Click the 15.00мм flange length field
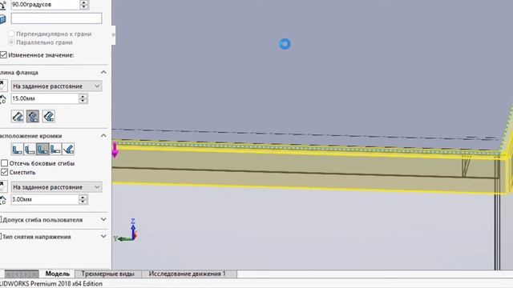513x288 pixels. click(x=45, y=98)
